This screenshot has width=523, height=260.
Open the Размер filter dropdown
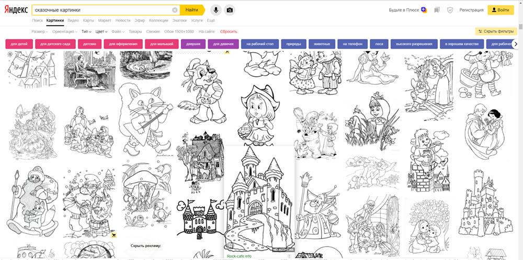40,32
